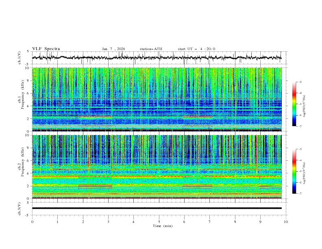
Task: Click the ch.2 spectrogram color bar
Action: (294, 171)
